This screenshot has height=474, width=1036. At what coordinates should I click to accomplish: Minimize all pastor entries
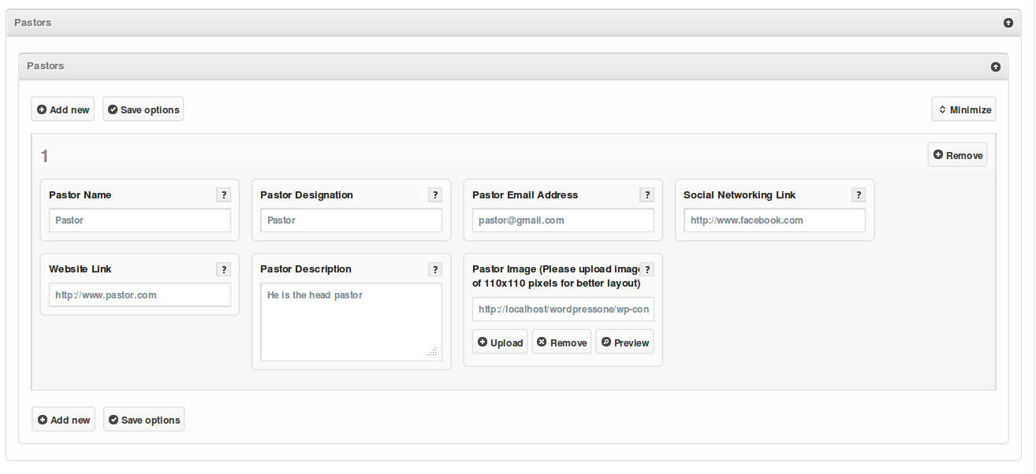963,109
